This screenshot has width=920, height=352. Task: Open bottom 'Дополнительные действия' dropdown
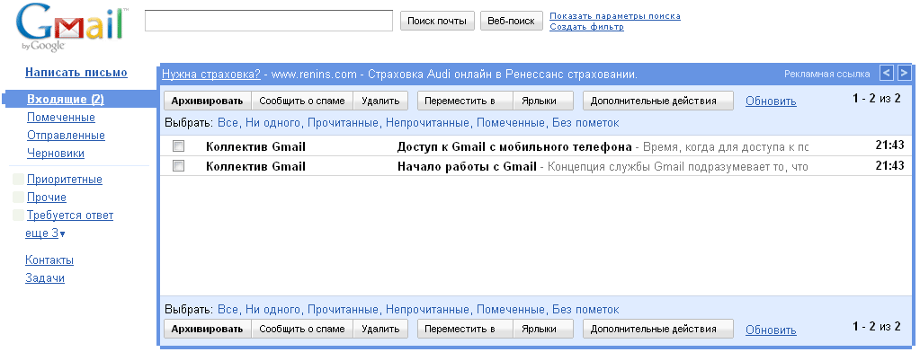pos(657,329)
